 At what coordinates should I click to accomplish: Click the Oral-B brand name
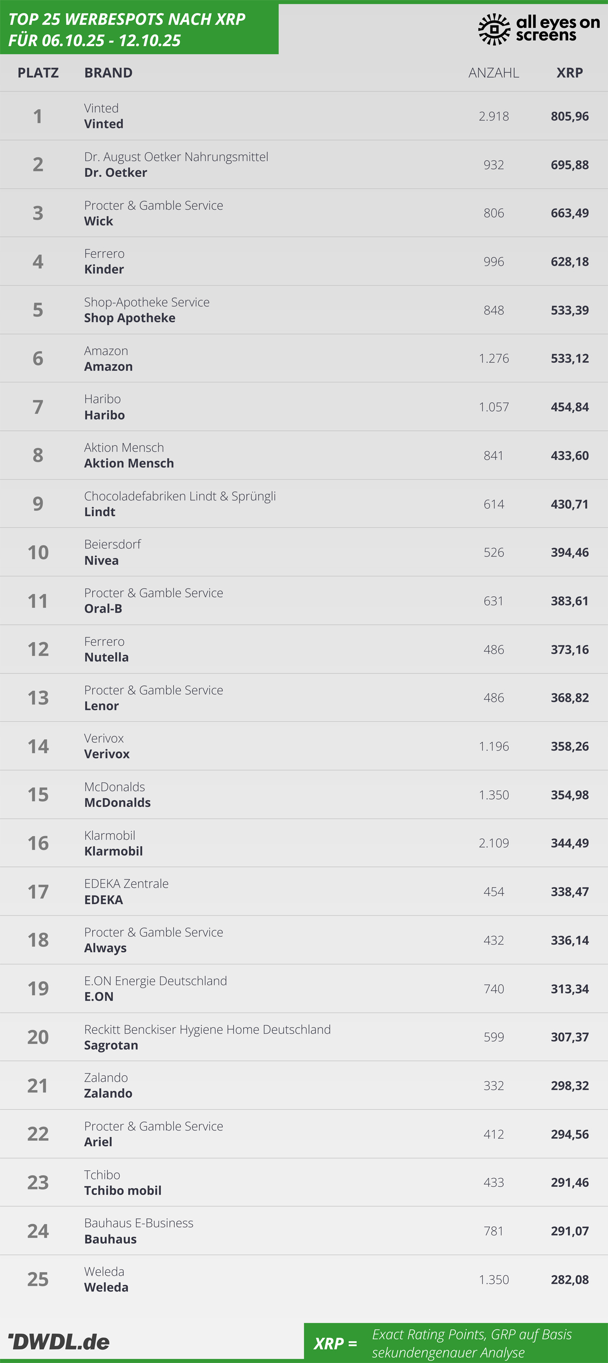(103, 608)
